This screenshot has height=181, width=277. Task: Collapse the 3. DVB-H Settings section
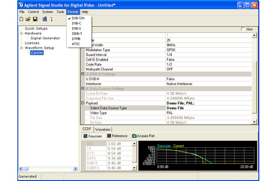point(83,74)
